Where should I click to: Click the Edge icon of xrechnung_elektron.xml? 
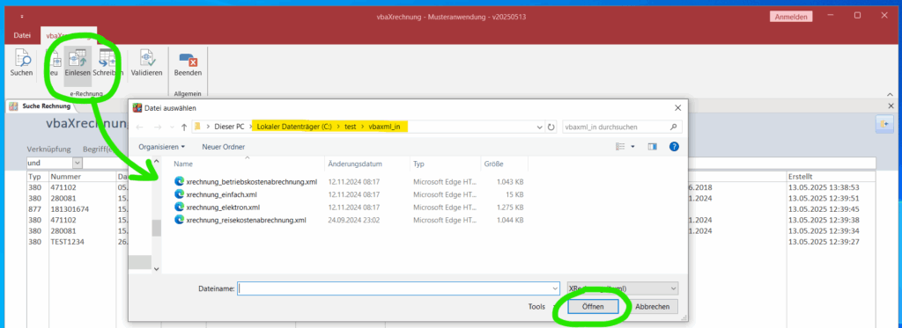(x=179, y=208)
